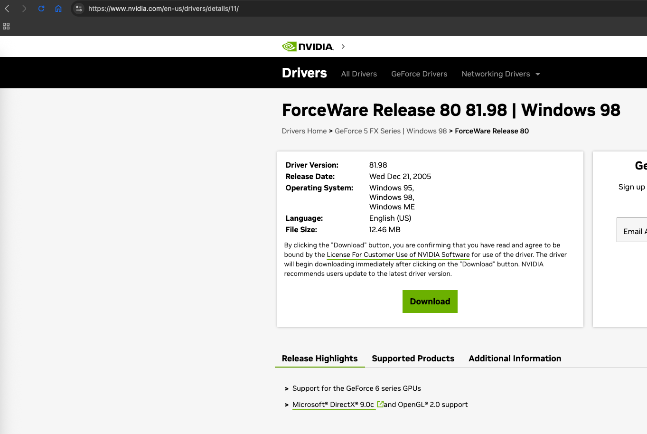Click language value English (US)
The height and width of the screenshot is (434, 647).
(x=390, y=218)
